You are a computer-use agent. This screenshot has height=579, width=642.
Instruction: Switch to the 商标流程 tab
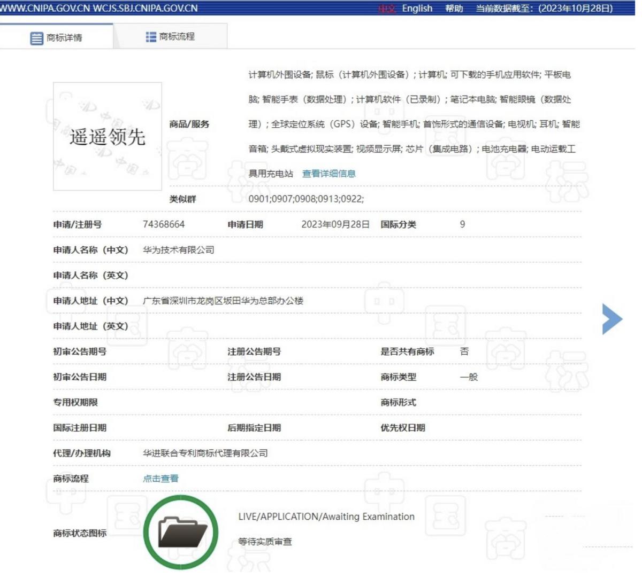click(170, 37)
